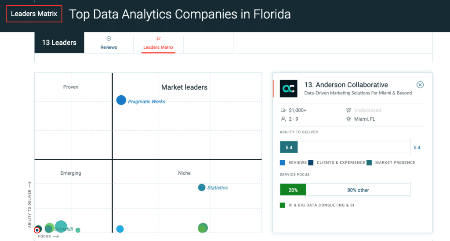This screenshot has height=241, width=450.
Task: Click the Leaders Matrix header box
Action: click(x=34, y=14)
